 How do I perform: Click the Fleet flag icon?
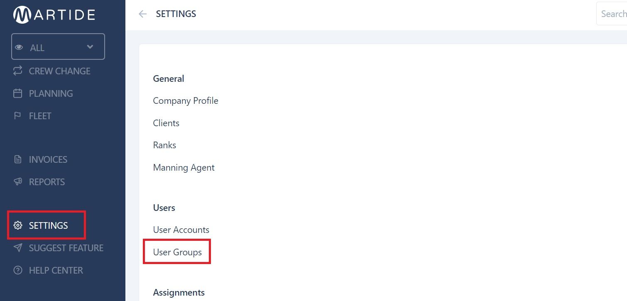[17, 116]
